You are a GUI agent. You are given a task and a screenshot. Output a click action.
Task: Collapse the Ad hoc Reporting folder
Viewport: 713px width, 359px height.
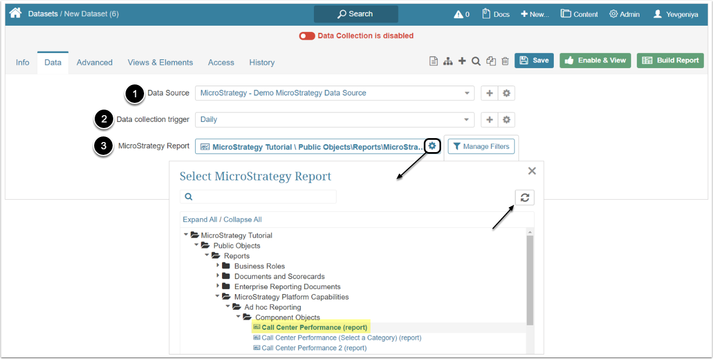(228, 307)
